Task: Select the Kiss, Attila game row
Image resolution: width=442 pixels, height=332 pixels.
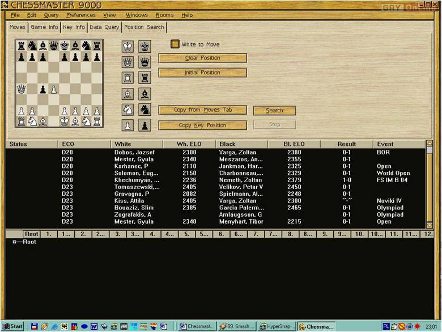Action: [215, 201]
